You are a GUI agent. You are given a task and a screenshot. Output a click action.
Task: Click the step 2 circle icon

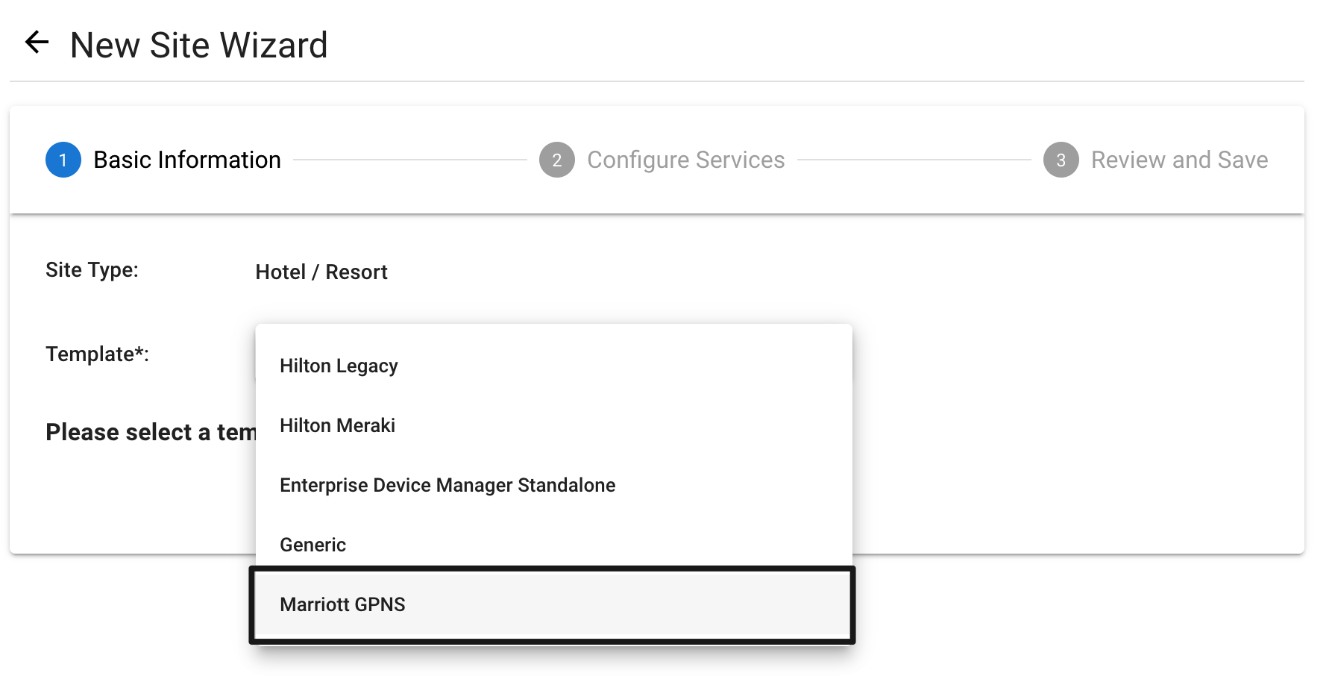(557, 160)
